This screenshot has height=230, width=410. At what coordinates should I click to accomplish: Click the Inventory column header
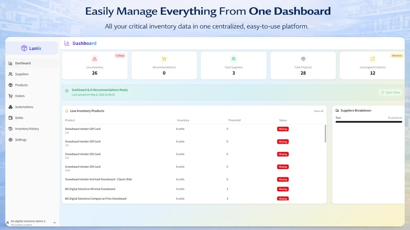click(183, 120)
